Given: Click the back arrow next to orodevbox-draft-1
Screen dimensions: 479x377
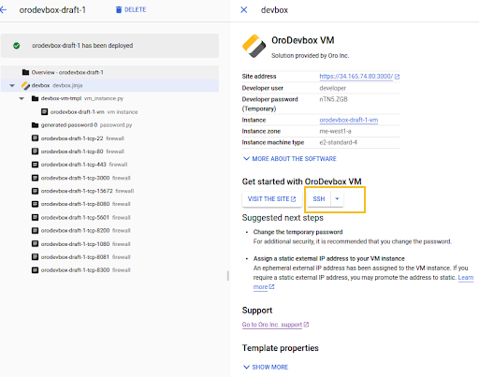Looking at the screenshot, I should 3,10.
